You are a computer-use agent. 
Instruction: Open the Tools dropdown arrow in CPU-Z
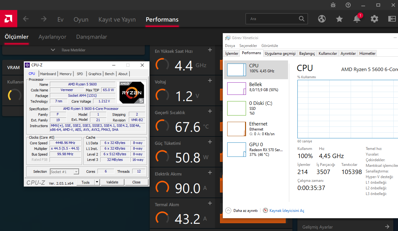97,182
